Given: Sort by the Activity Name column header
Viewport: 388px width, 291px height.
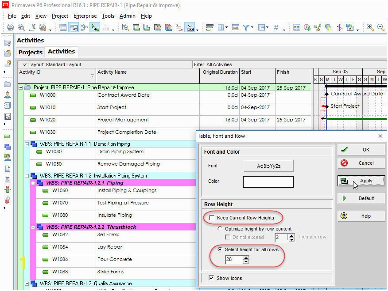Looking at the screenshot, I should 147,76.
